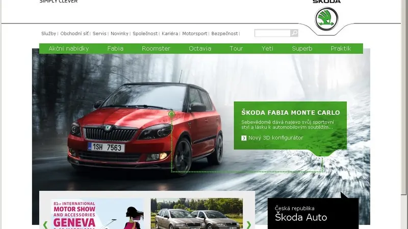Open the Motorsport link

click(195, 34)
